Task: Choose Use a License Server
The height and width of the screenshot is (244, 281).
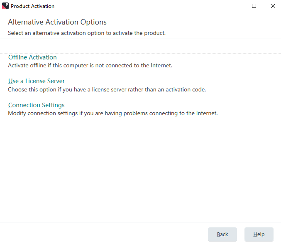Action: click(x=37, y=81)
